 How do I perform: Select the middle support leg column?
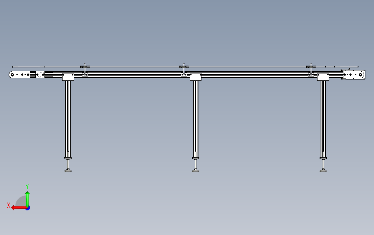pos(195,119)
